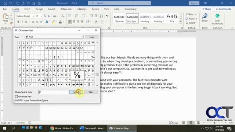Viewport: 235px width, 132px height.
Task: Switch to the References tab
Action: point(66,9)
